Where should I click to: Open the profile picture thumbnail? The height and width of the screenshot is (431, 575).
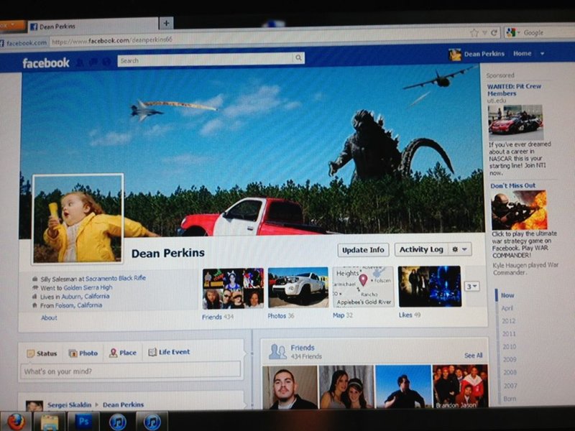click(78, 219)
